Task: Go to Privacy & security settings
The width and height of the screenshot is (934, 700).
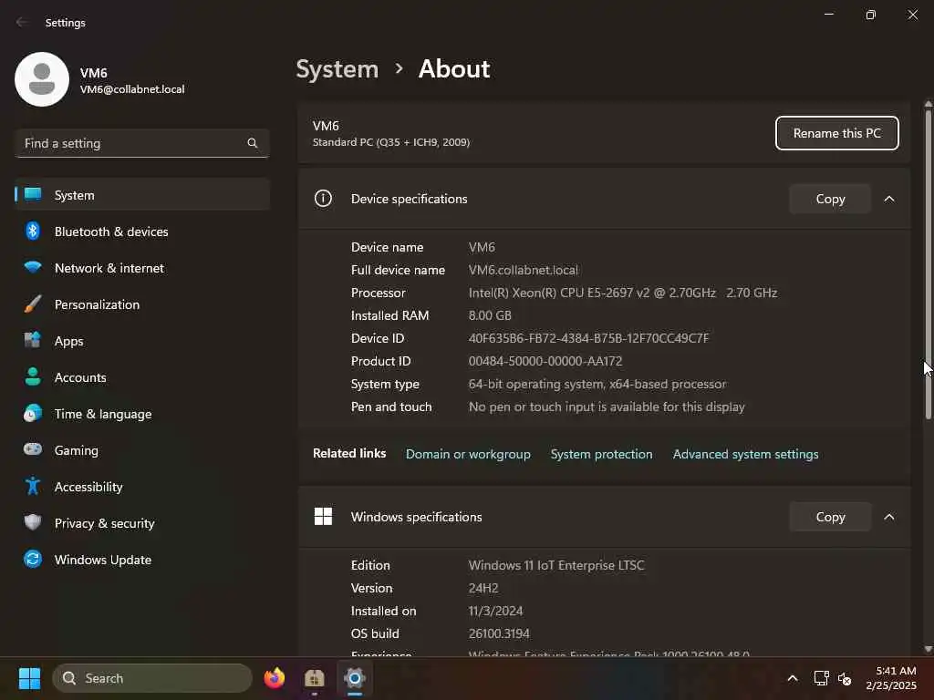Action: click(142, 523)
